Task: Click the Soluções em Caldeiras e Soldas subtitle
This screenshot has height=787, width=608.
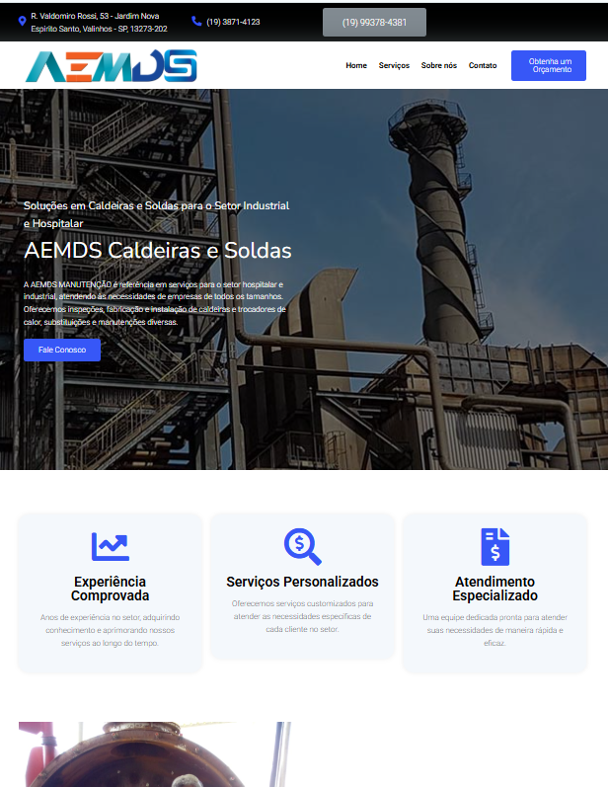Action: pyautogui.click(x=157, y=214)
